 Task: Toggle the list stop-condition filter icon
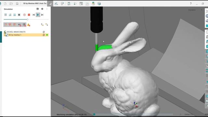[x=24, y=25]
